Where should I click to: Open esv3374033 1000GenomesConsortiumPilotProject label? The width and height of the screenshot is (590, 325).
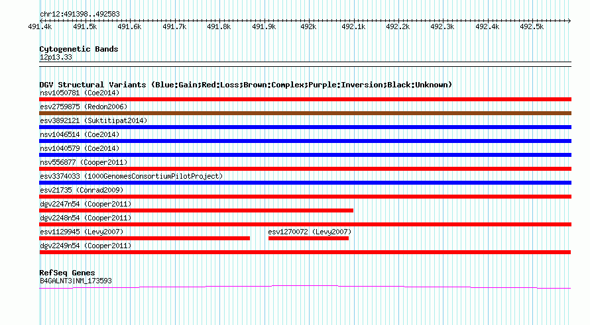click(131, 176)
